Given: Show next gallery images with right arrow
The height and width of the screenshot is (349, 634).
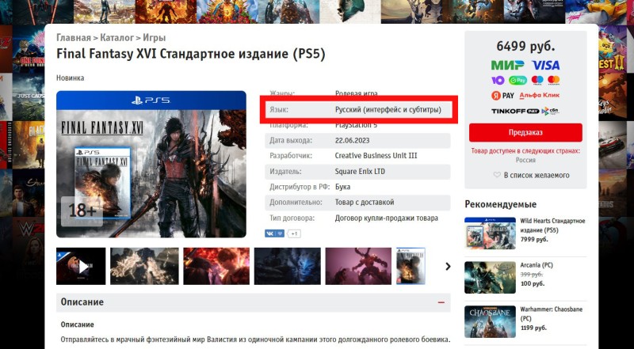Looking at the screenshot, I should point(448,266).
